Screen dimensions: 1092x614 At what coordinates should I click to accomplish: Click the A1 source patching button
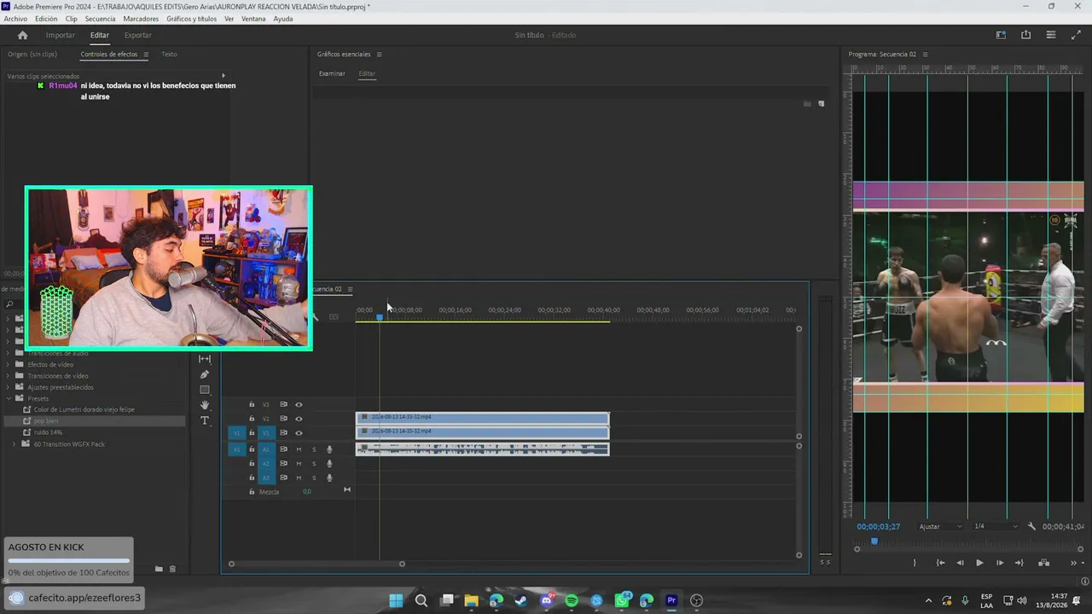coord(237,449)
